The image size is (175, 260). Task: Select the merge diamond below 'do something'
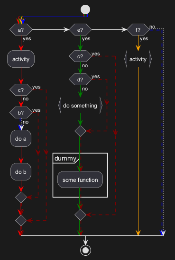[80, 131]
